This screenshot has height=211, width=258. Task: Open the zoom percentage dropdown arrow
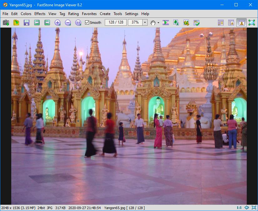[x=145, y=23]
